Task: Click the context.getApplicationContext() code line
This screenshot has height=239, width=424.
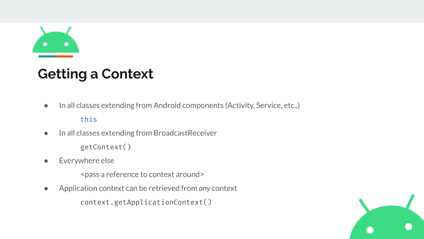Action: [x=146, y=202]
